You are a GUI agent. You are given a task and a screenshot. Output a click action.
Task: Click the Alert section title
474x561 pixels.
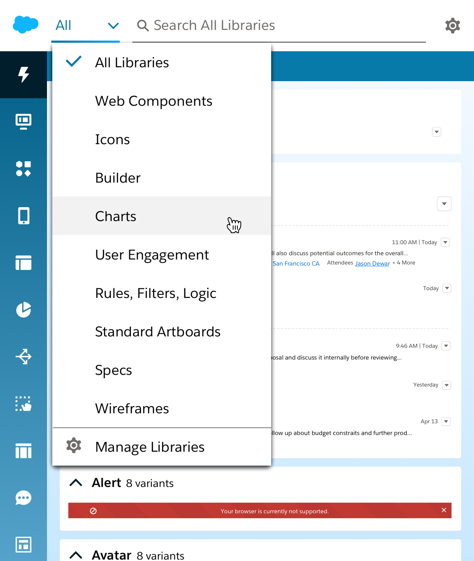tap(106, 483)
